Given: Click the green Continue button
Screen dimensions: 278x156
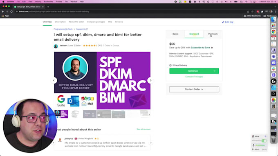Looking at the screenshot, I should (x=194, y=71).
